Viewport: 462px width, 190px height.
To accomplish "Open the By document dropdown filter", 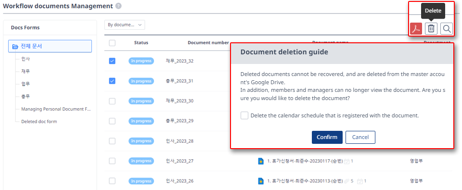I will click(x=125, y=25).
